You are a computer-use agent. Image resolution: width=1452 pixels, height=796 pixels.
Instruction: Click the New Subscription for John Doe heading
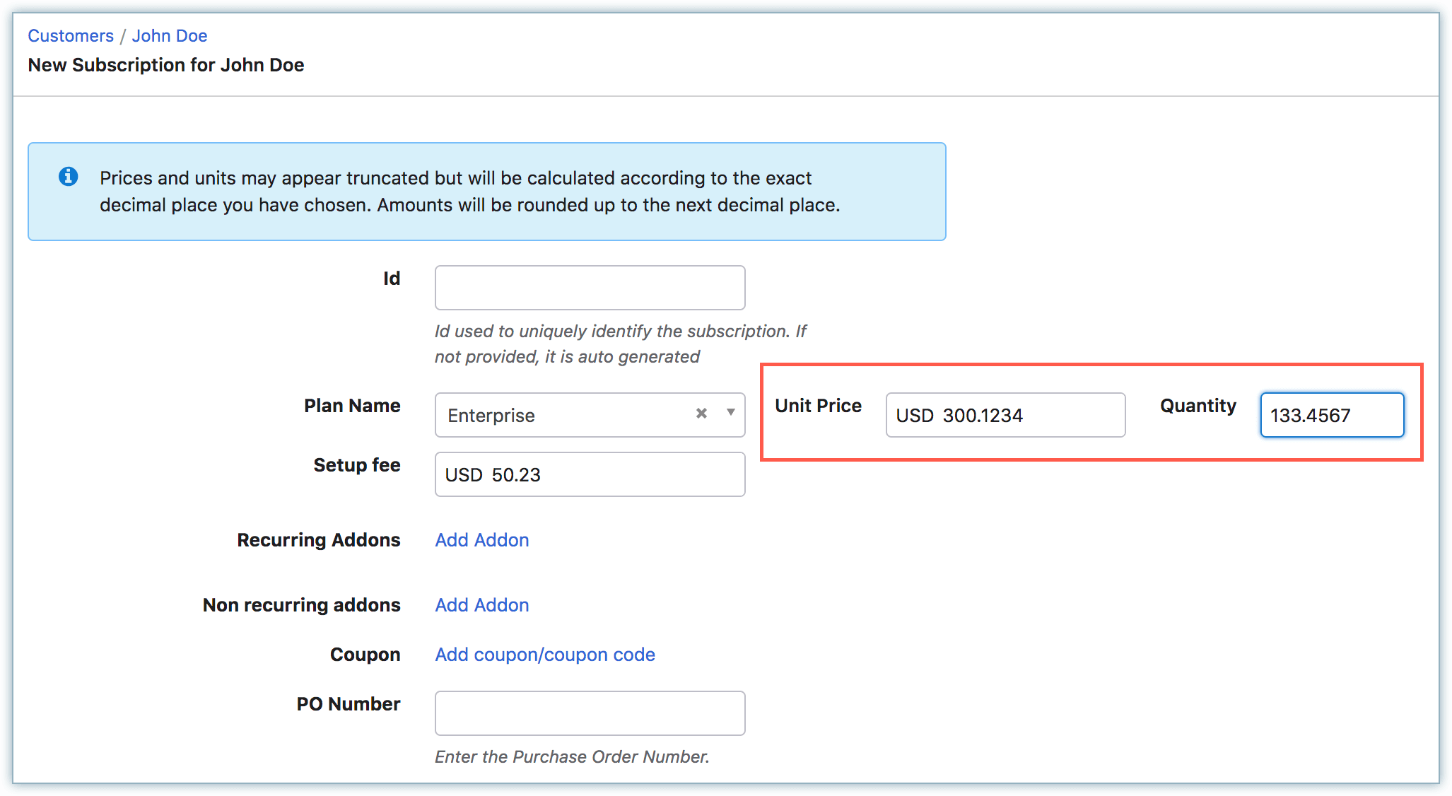[x=165, y=64]
